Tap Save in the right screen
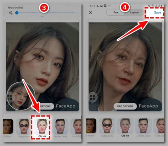Viewport: 168px width, 146px height. (x=157, y=12)
